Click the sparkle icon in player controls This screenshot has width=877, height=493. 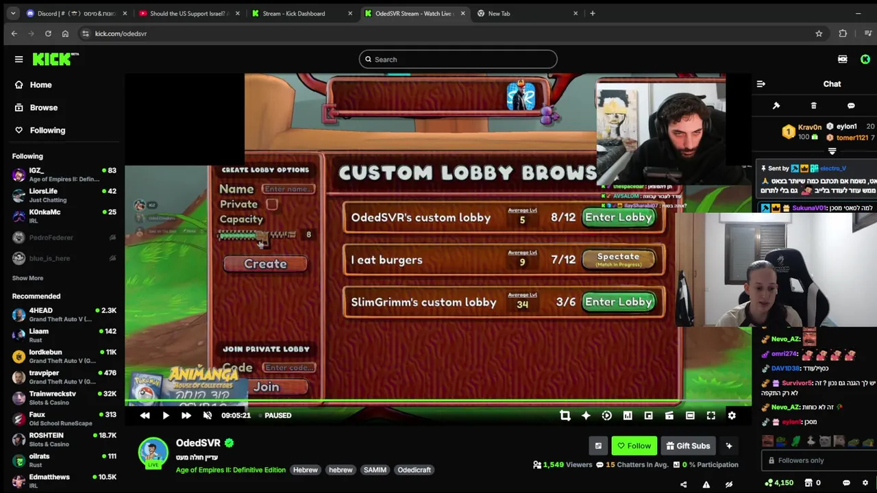click(586, 416)
